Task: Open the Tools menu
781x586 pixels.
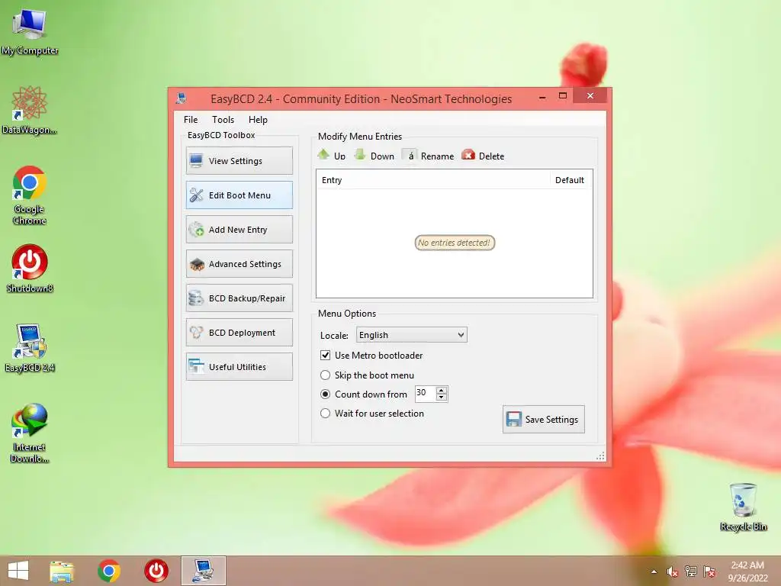Action: point(223,120)
